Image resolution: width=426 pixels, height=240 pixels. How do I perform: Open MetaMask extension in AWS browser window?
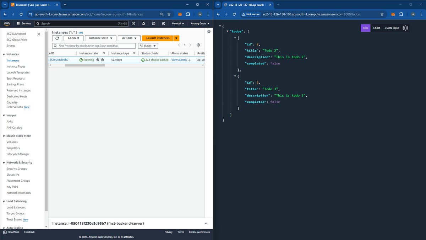[x=180, y=14]
